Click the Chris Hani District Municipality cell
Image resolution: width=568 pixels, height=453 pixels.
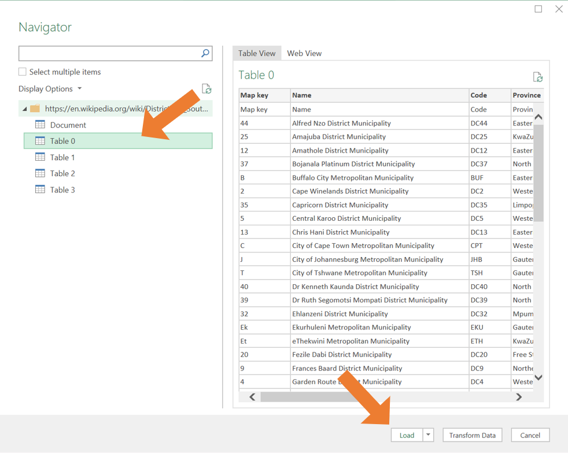pyautogui.click(x=379, y=232)
